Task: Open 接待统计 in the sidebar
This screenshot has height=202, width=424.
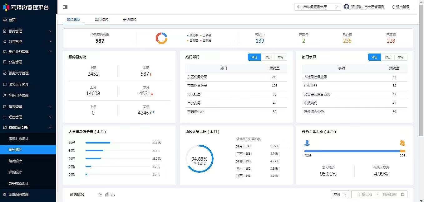Action: coord(15,161)
